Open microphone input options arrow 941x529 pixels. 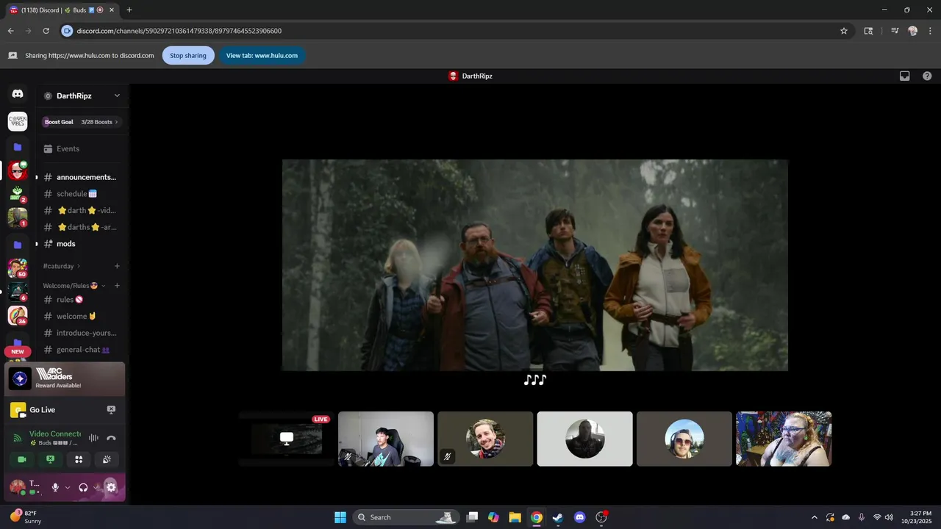(x=68, y=487)
